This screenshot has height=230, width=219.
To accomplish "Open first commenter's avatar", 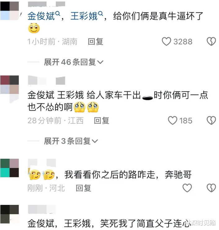I will 10,11.
